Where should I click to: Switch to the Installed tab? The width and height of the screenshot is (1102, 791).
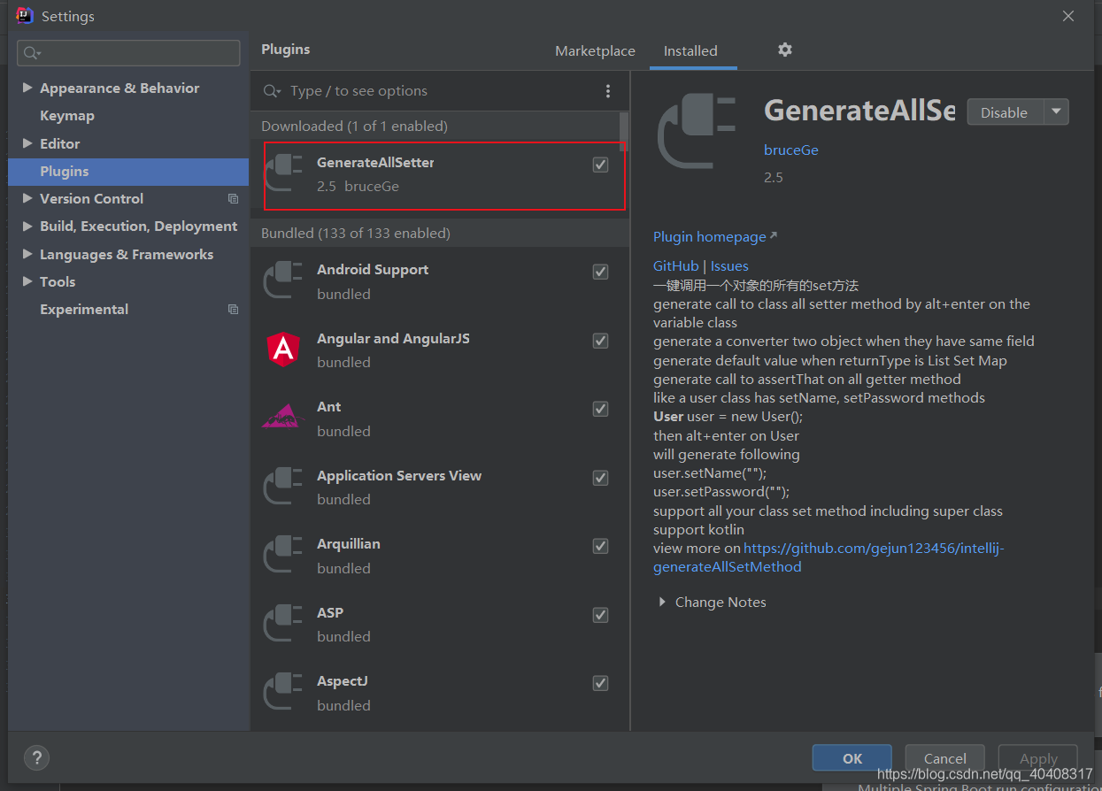(690, 51)
